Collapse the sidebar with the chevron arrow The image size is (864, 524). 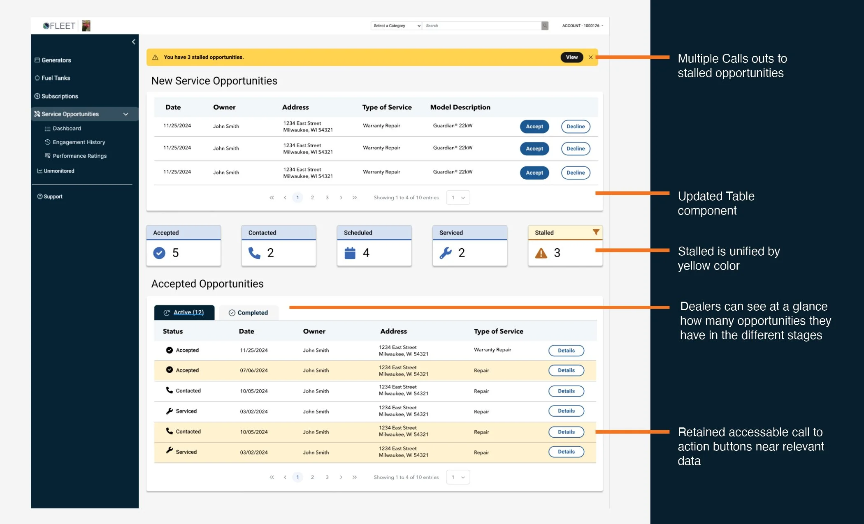click(x=133, y=42)
